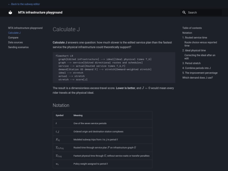
Task: Click the search magnifier icon
Action: tap(184, 13)
